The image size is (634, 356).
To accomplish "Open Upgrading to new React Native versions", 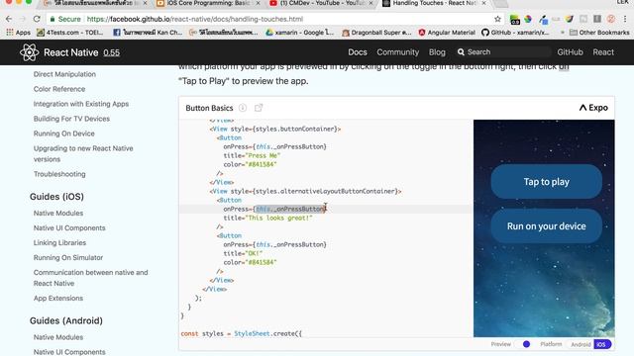I will [83, 154].
